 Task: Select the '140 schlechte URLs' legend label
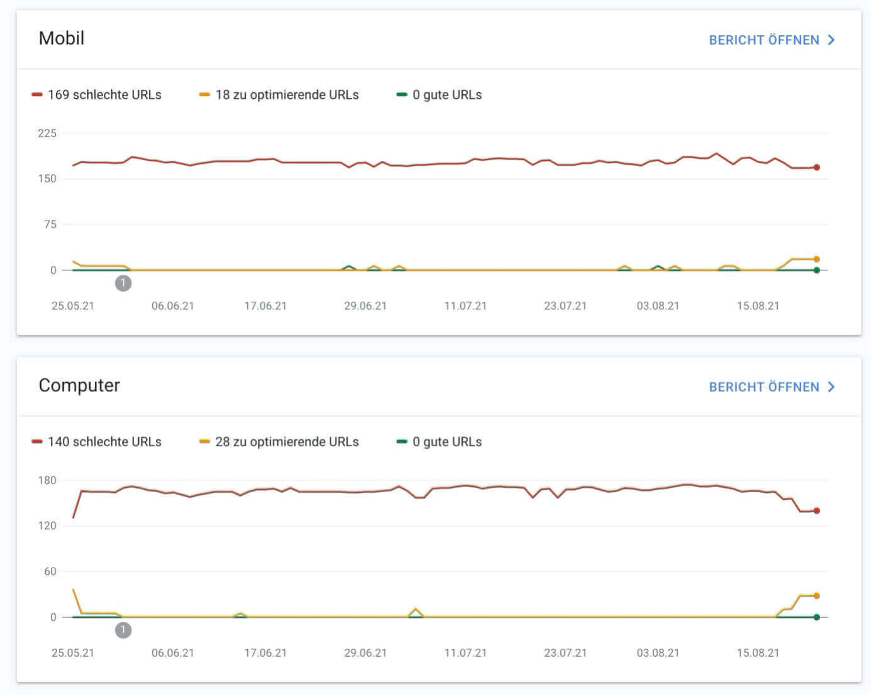104,442
